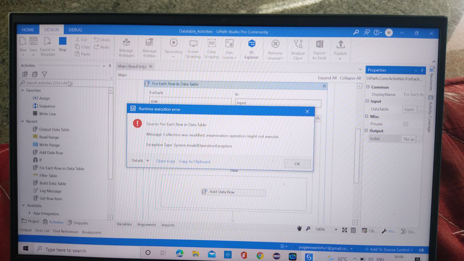Switch to the DEBUG tab
The width and height of the screenshot is (464, 261).
[x=75, y=30]
